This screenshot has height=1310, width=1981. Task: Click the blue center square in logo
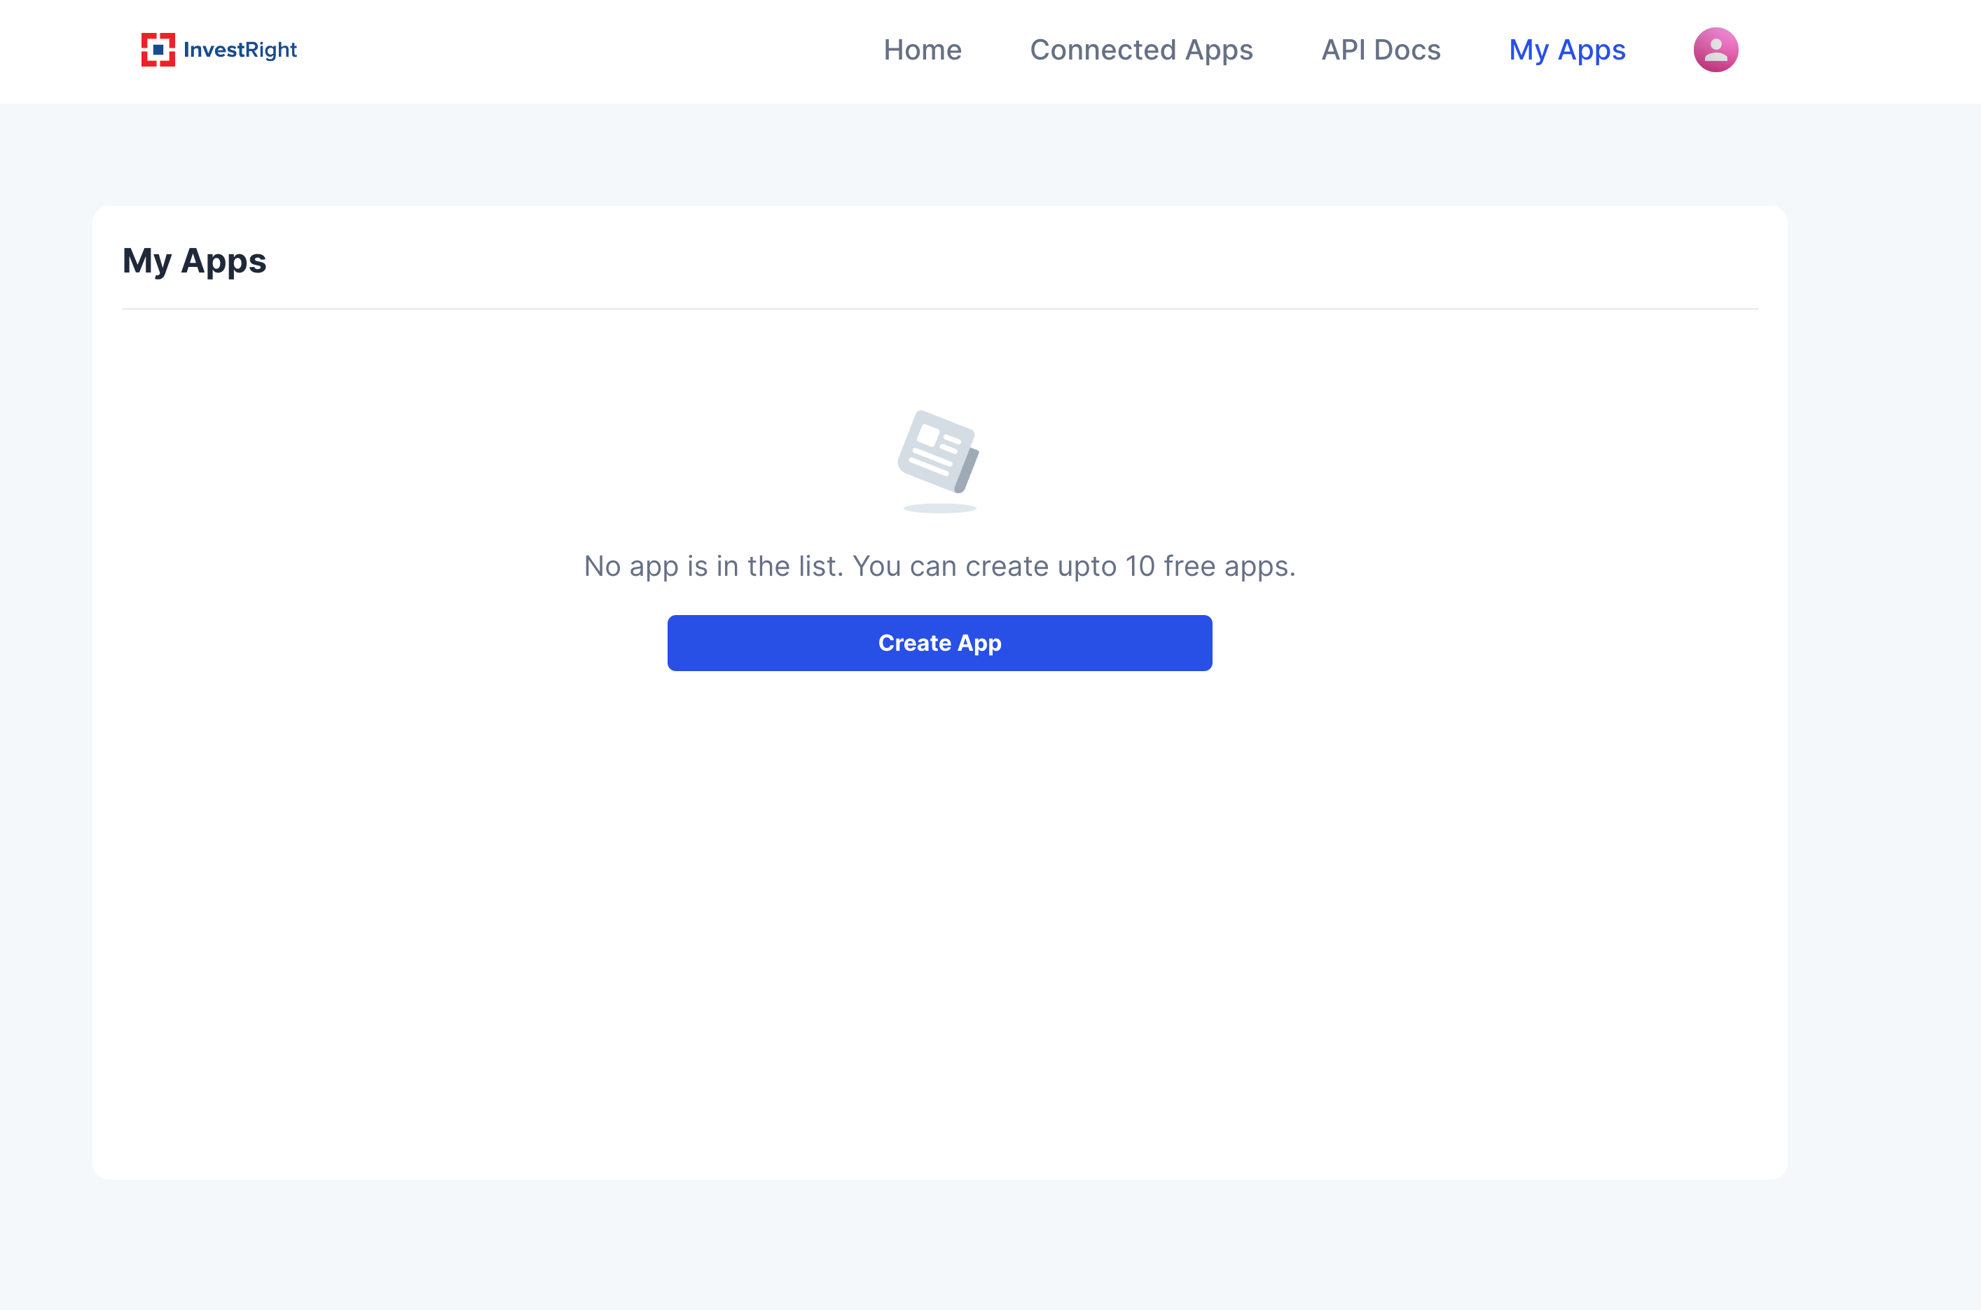158,50
